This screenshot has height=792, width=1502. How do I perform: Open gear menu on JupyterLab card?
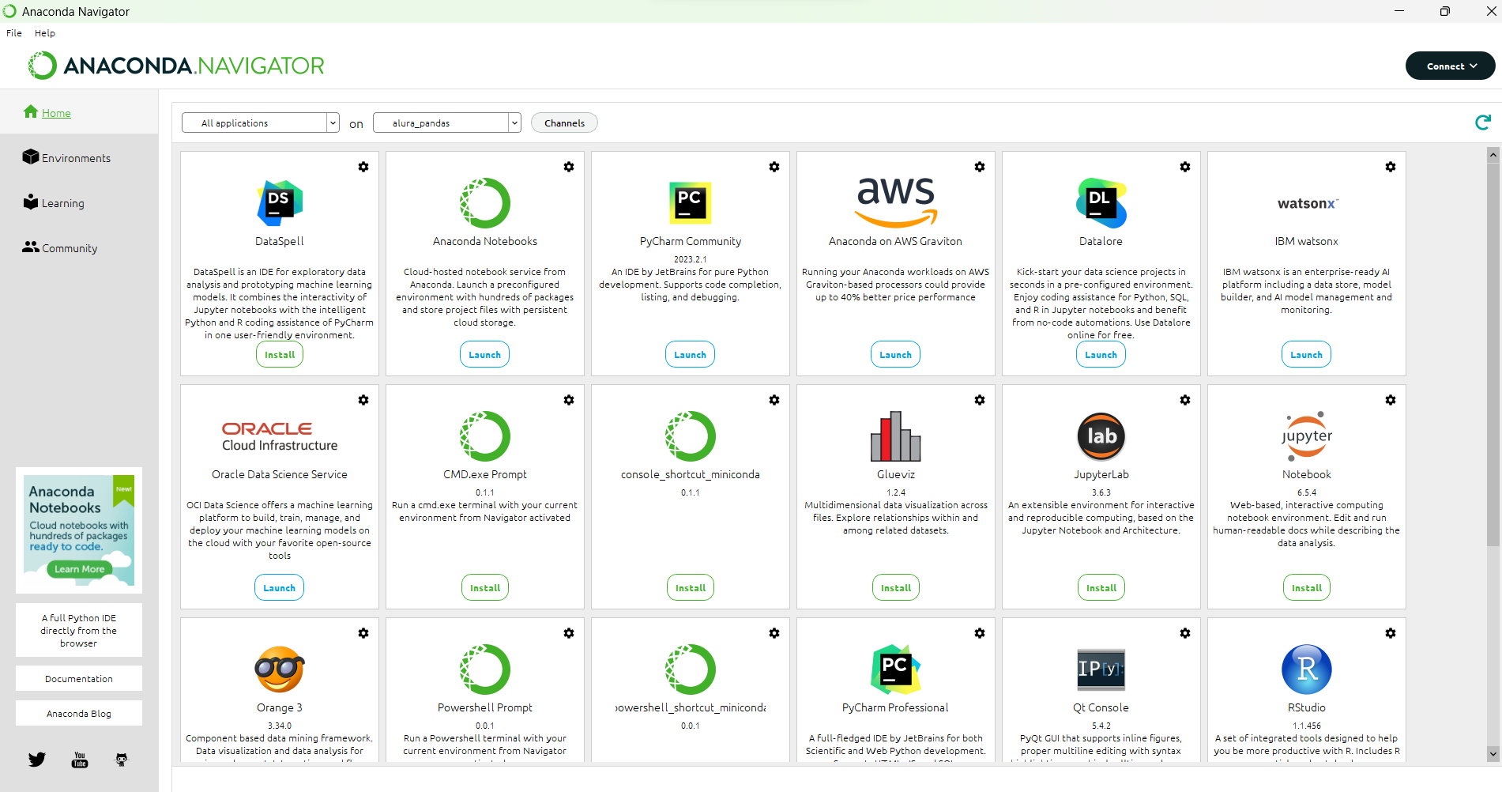click(1185, 400)
